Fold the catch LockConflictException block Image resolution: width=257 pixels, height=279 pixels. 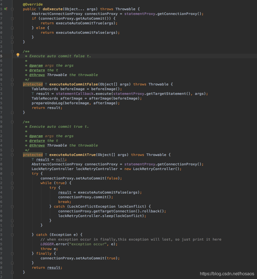pos(12,207)
